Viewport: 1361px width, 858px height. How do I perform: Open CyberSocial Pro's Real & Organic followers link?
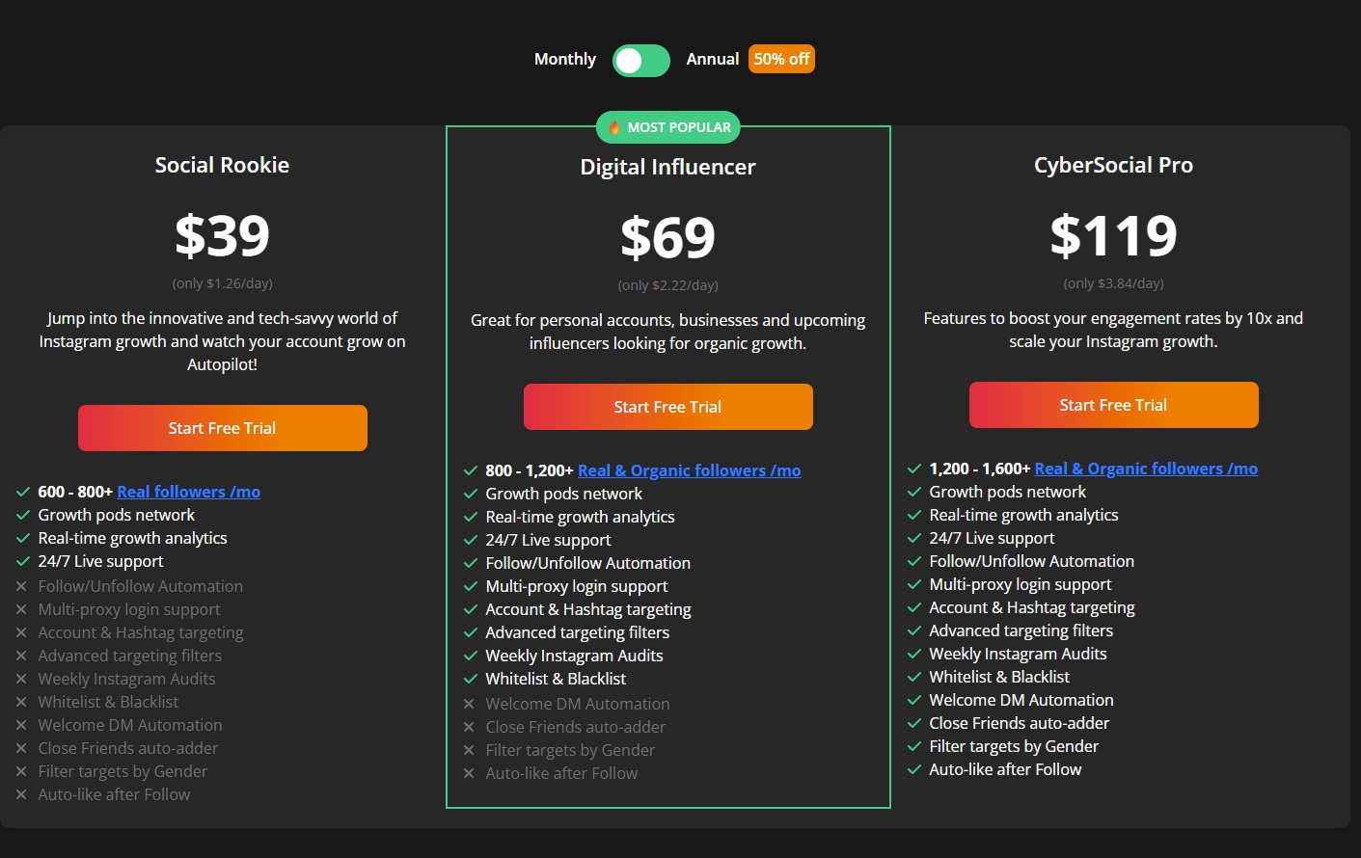(x=1146, y=469)
